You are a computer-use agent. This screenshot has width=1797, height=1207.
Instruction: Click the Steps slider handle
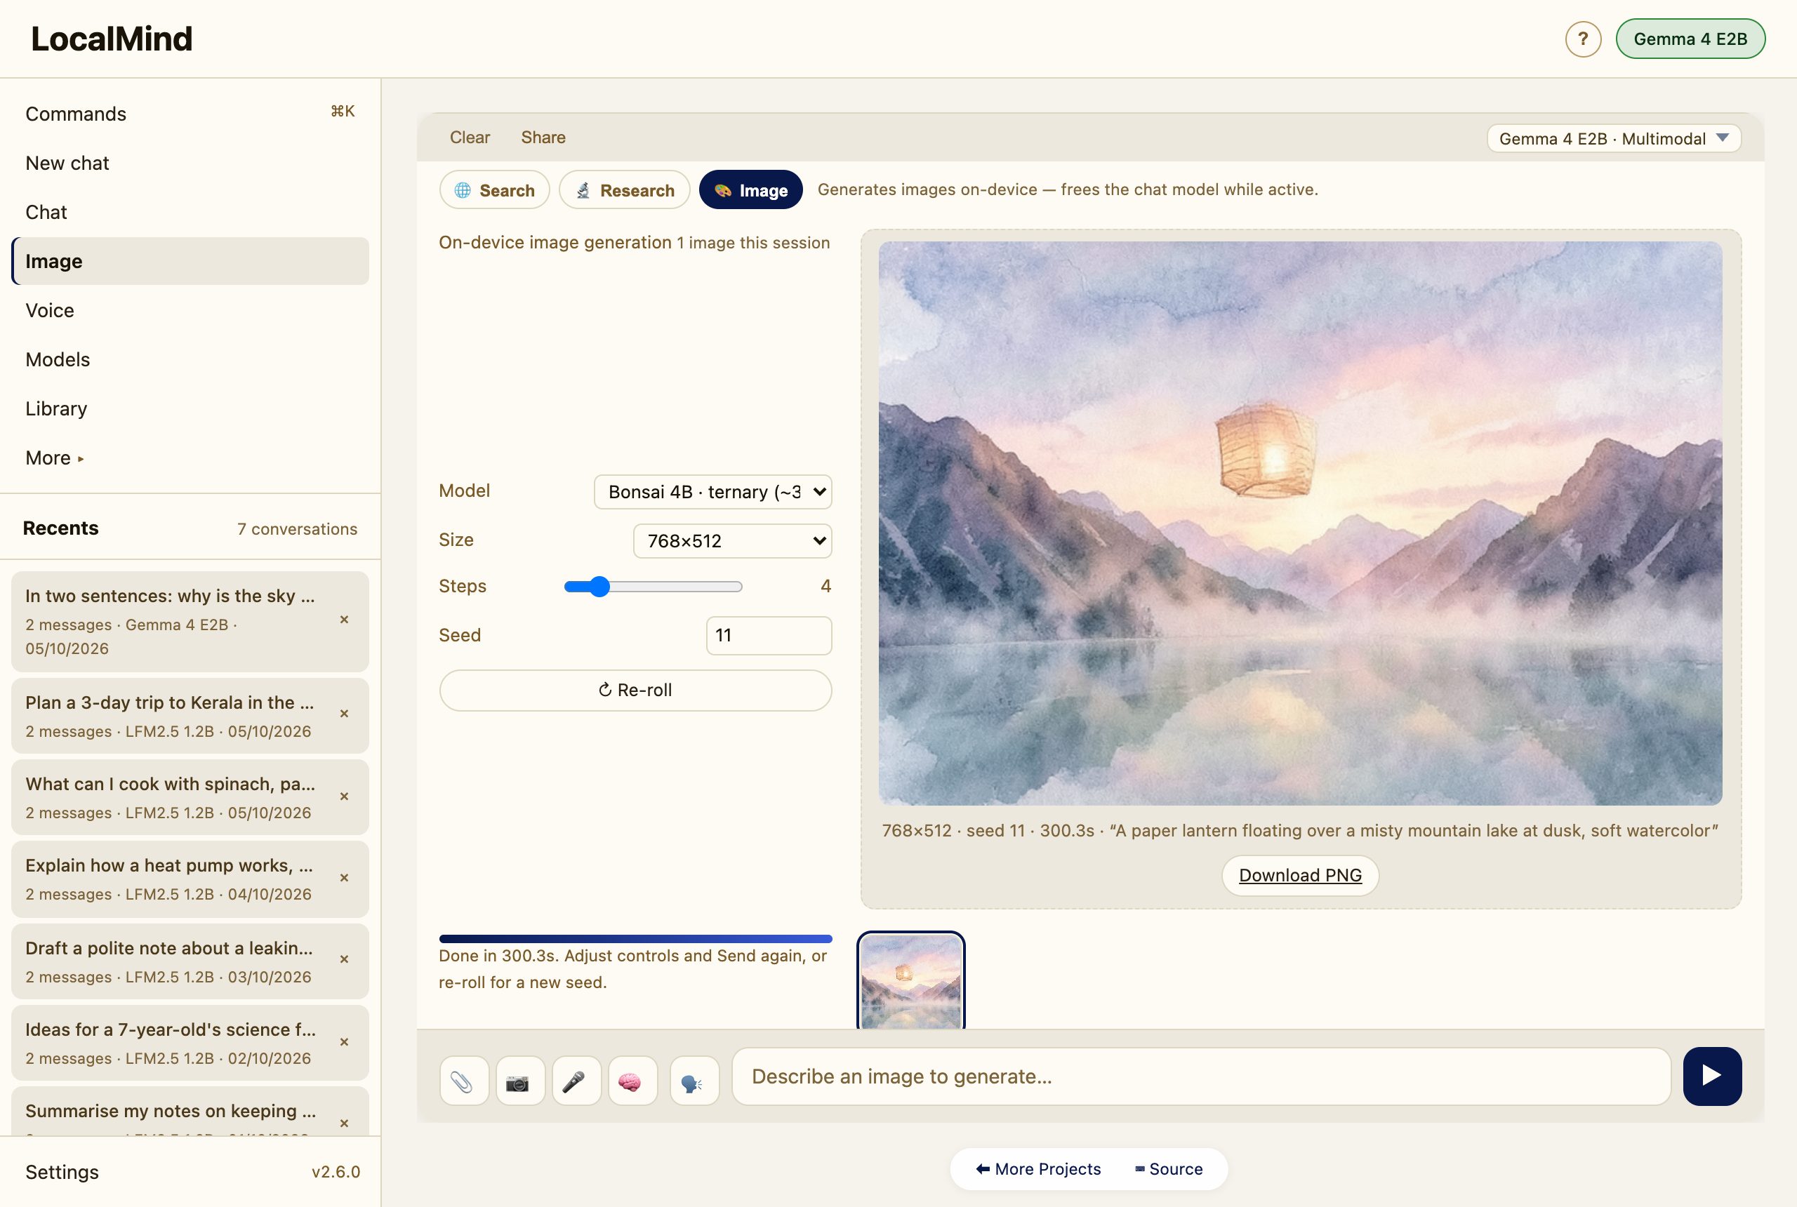coord(599,587)
